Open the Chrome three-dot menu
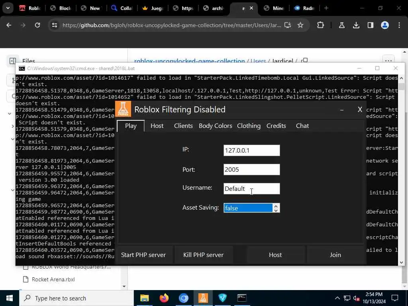 pyautogui.click(x=399, y=25)
